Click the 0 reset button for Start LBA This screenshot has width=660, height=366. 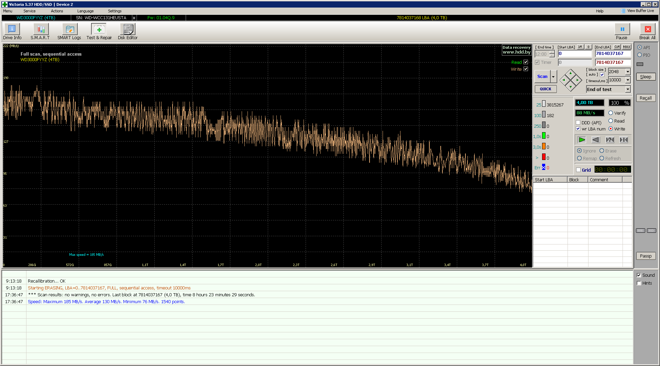point(588,47)
